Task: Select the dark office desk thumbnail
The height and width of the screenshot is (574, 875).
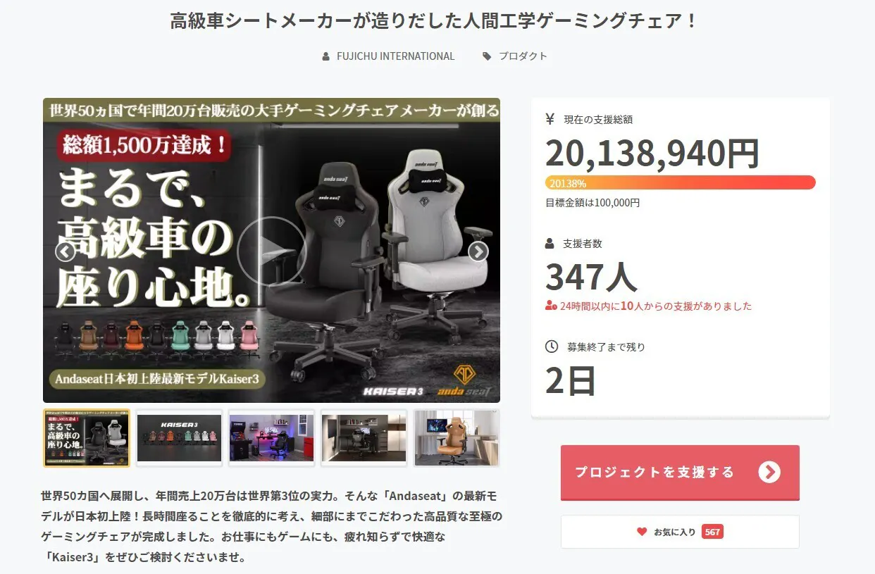Action: 364,438
